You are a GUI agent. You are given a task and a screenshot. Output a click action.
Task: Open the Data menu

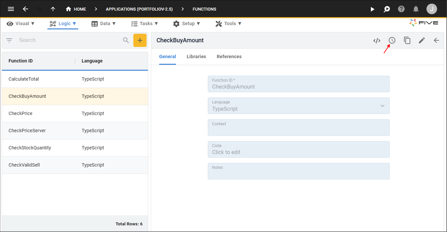coord(104,23)
